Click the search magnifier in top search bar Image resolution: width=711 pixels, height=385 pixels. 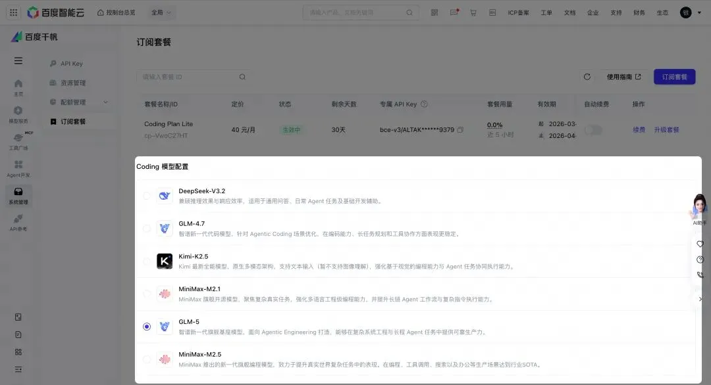coord(409,12)
